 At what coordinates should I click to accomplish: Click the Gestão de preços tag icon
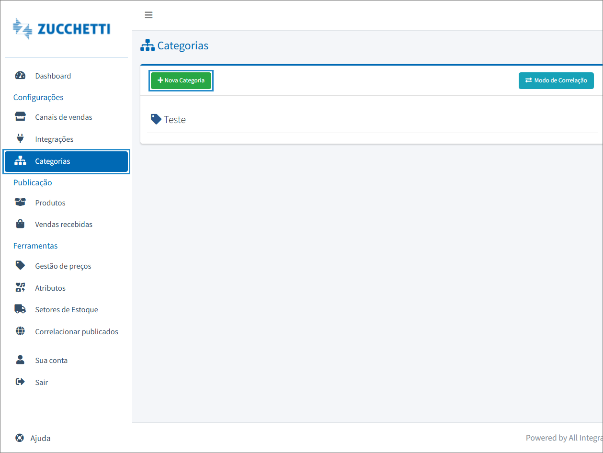(x=20, y=265)
